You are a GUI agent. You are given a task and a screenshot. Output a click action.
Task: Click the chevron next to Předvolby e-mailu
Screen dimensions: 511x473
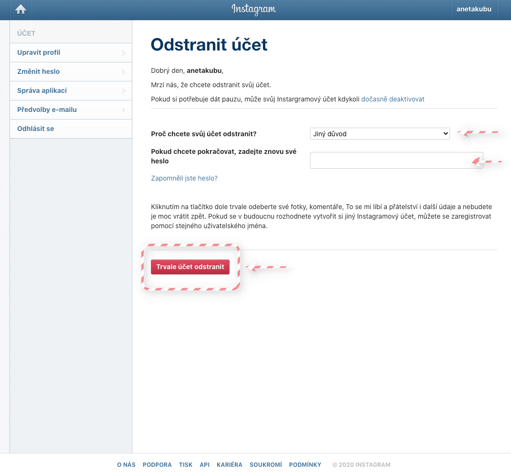(123, 110)
